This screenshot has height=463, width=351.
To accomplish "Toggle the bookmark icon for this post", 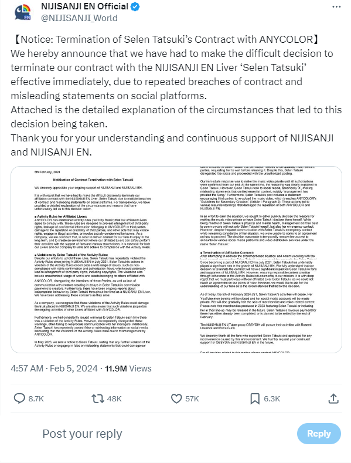I will point(255,398).
